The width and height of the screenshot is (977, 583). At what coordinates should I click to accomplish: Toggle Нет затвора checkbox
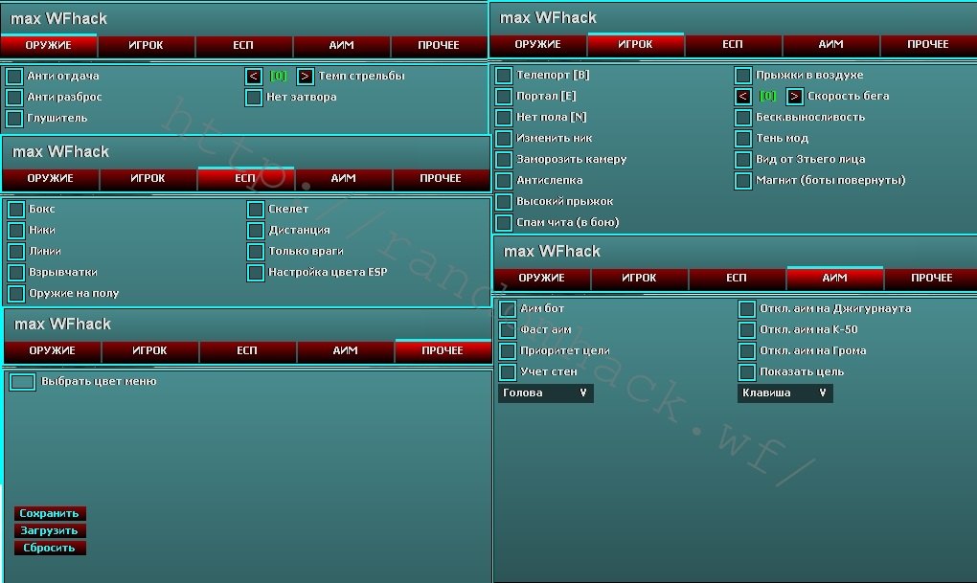(254, 98)
